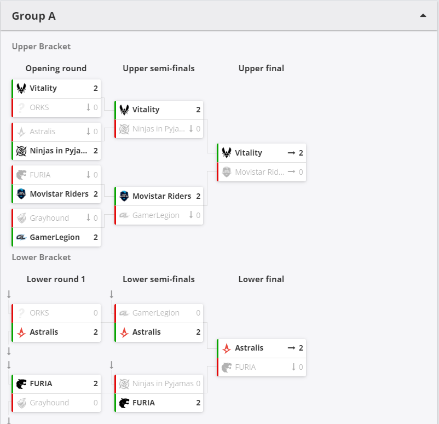The image size is (439, 424).
Task: Click ORKS question mark placeholder icon in Lower round 1
Action: (x=21, y=313)
